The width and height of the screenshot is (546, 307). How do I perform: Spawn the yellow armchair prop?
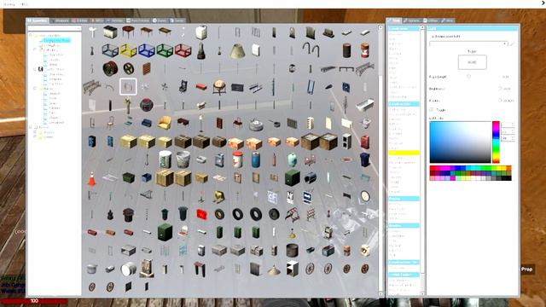(x=165, y=123)
